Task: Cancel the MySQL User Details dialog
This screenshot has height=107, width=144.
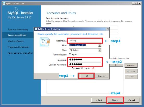Action: tap(101, 76)
